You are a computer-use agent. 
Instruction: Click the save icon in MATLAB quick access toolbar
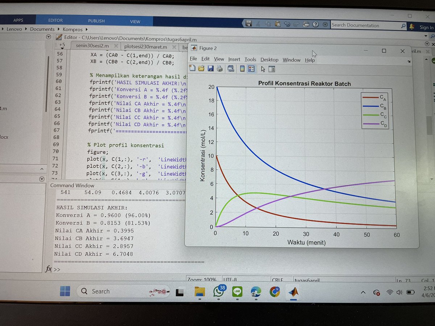[x=249, y=24]
